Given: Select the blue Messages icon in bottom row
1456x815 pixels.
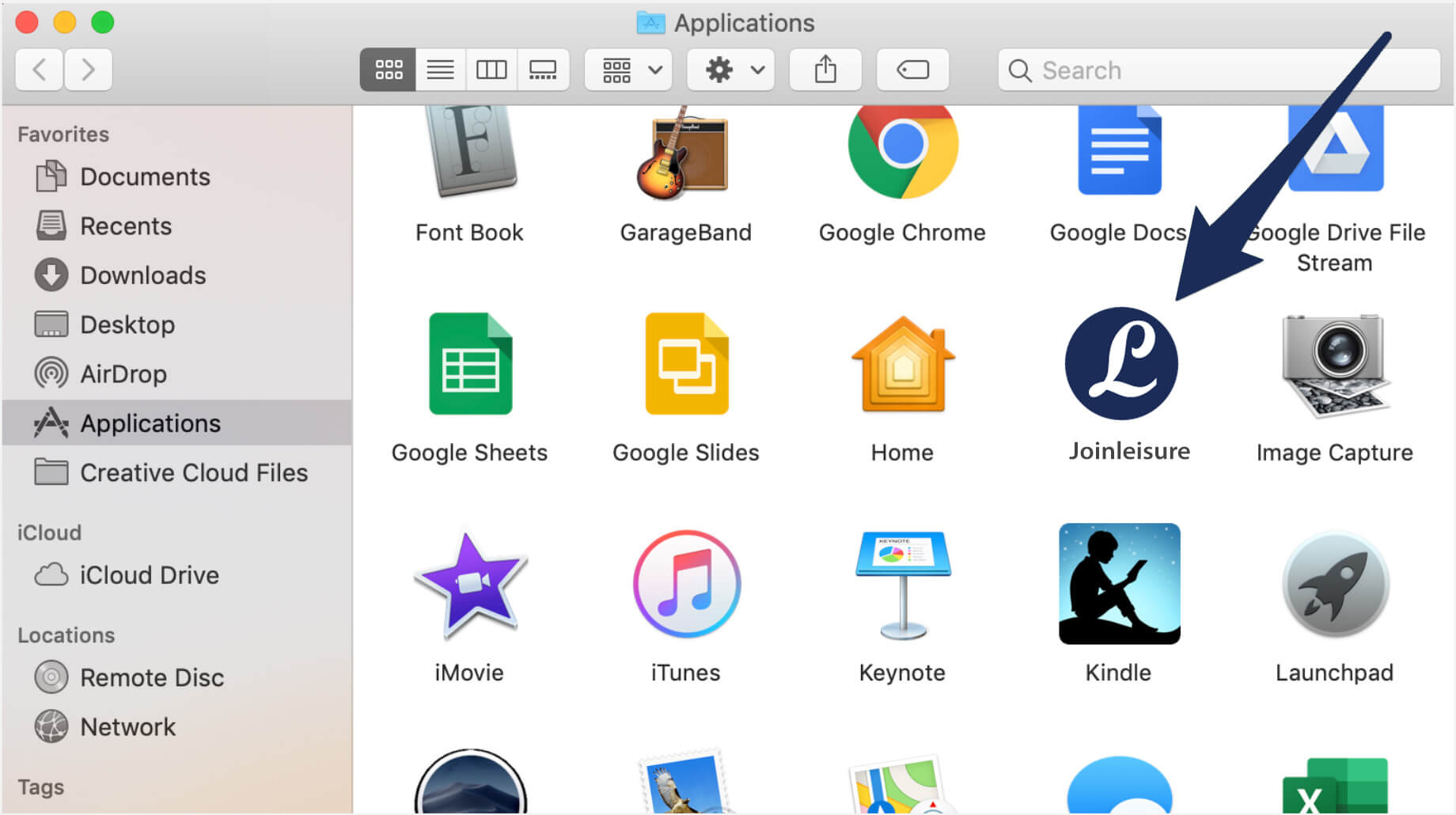Looking at the screenshot, I should click(1119, 785).
